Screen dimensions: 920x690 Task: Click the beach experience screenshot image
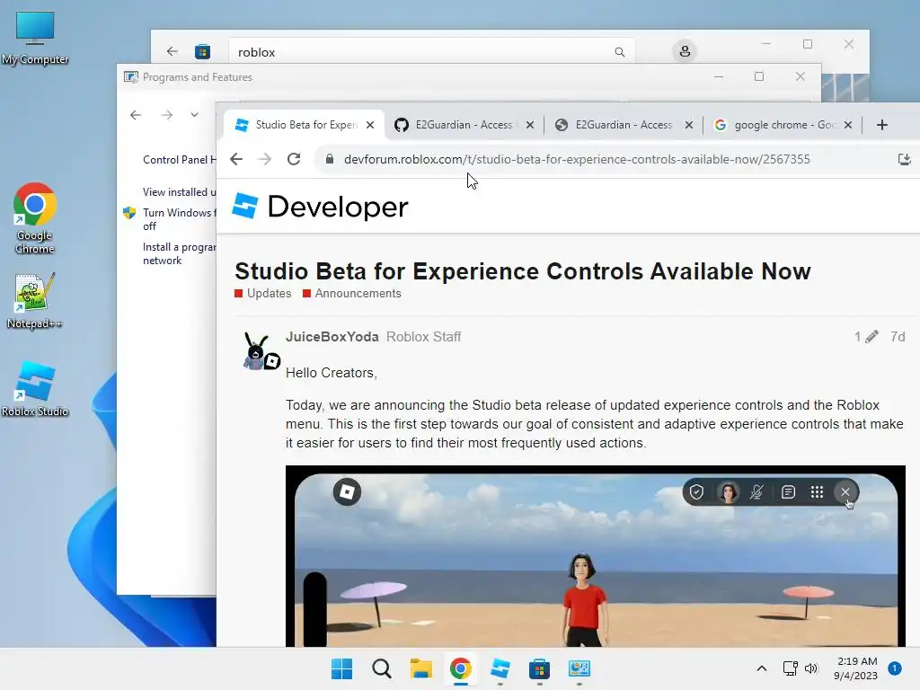(x=596, y=556)
